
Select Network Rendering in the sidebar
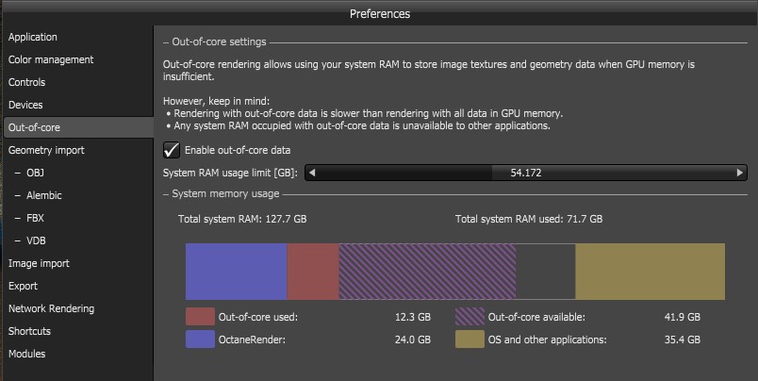pos(51,308)
